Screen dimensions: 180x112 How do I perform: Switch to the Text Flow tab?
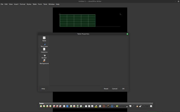pos(44,45)
